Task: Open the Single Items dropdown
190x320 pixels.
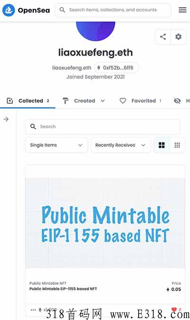Action: (x=57, y=145)
